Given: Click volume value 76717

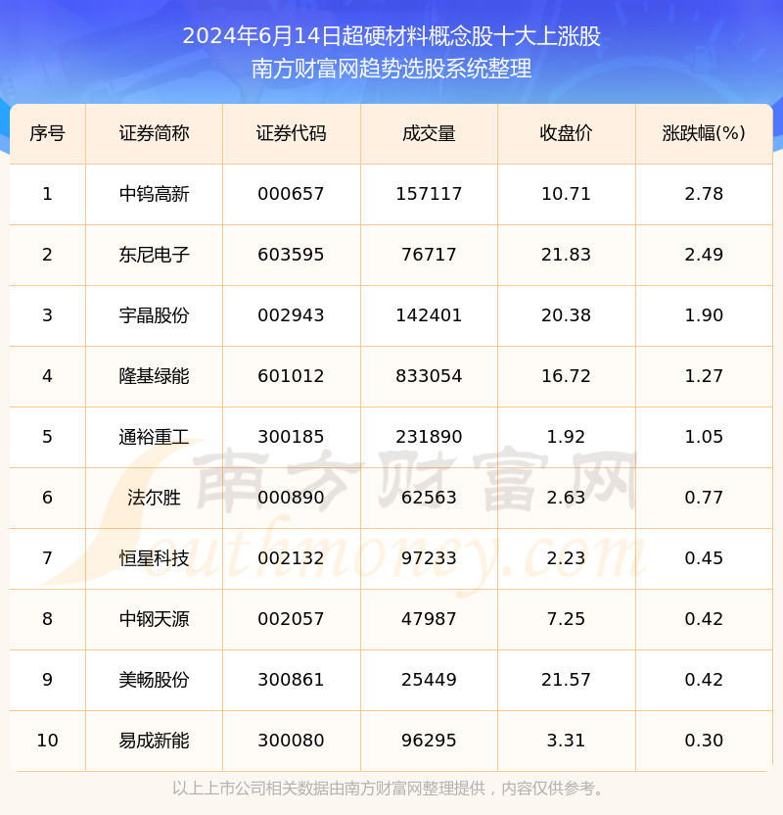Looking at the screenshot, I should [x=429, y=255].
